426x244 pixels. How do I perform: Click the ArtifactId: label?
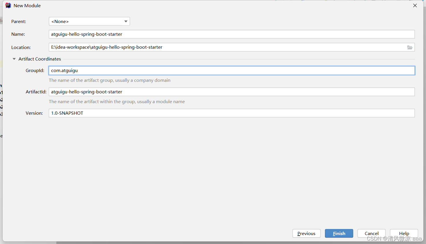[x=36, y=92]
